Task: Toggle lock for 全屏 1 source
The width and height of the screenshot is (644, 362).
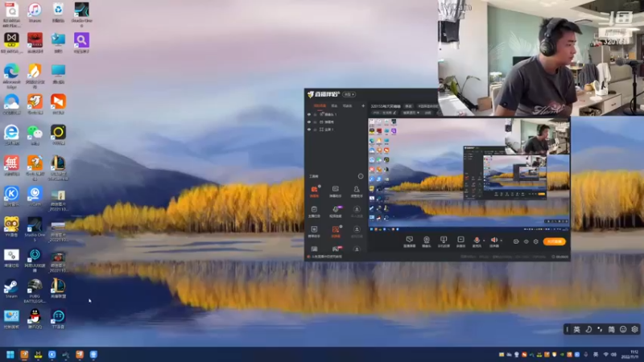Action: tap(315, 130)
